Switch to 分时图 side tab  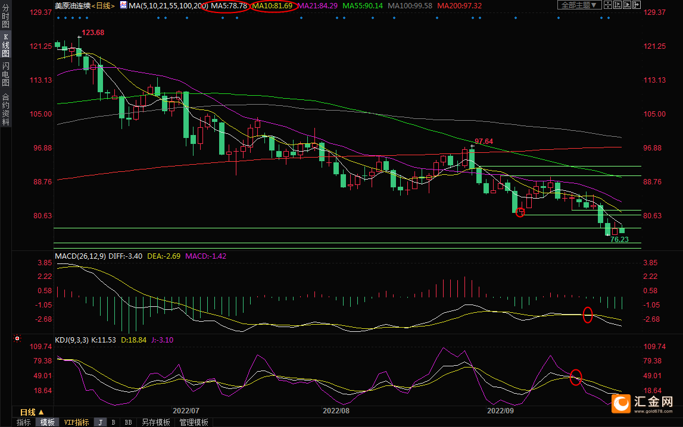coord(5,19)
